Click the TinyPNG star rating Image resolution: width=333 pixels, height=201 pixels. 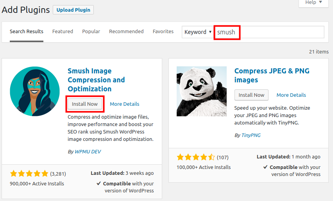[x=196, y=157]
